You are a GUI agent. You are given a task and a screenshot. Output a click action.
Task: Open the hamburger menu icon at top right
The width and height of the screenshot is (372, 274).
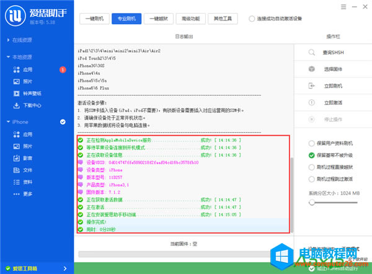(x=343, y=7)
